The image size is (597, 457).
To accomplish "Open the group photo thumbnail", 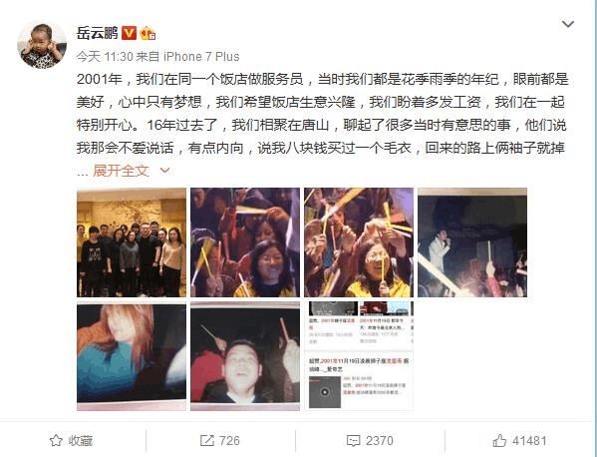I will [132, 242].
